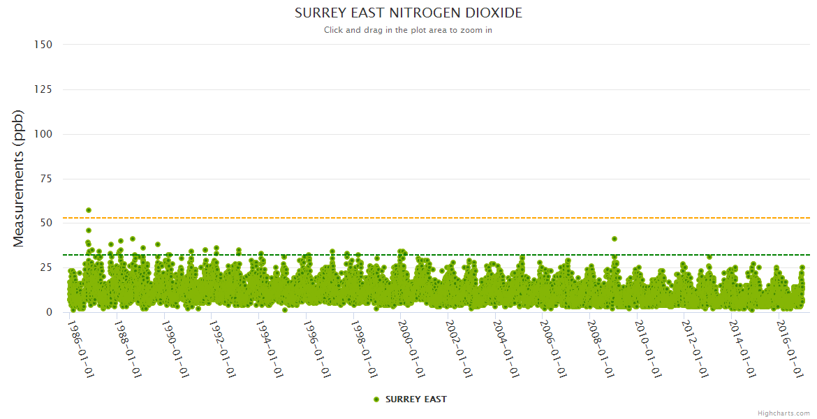The image size is (817, 419).
Task: Click the highest data point above 50 ppb
Action: [89, 210]
